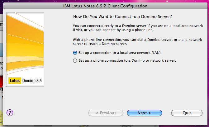This screenshot has width=209, height=127.
Task: Click the heading 'How Do You Want to Connect to a Domino Server?'
Action: point(122,16)
